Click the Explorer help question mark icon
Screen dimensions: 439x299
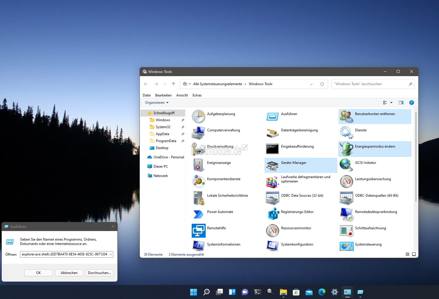(412, 103)
